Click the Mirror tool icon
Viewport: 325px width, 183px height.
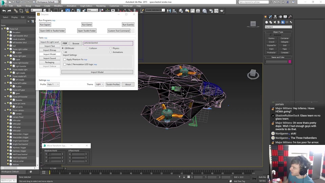(x=169, y=11)
